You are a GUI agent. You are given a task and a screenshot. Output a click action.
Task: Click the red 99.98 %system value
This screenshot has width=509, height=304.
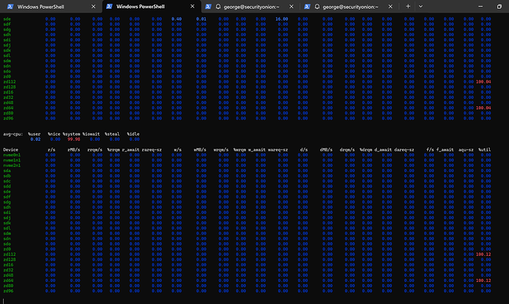tap(74, 139)
